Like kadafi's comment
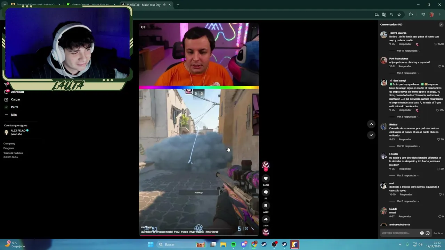445x250 pixels. click(x=440, y=217)
